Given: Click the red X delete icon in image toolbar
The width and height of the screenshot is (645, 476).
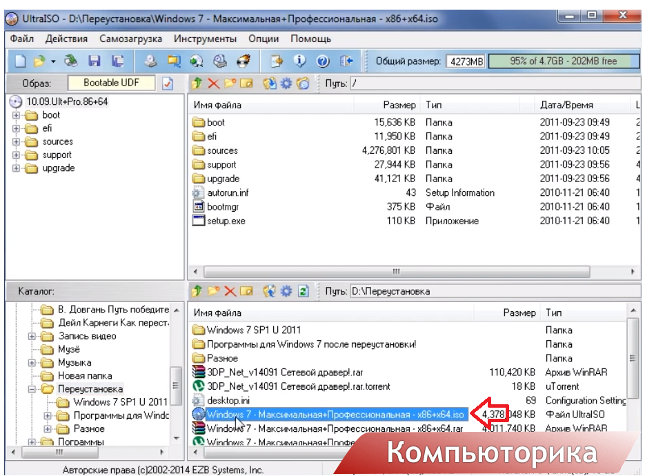Looking at the screenshot, I should [213, 84].
